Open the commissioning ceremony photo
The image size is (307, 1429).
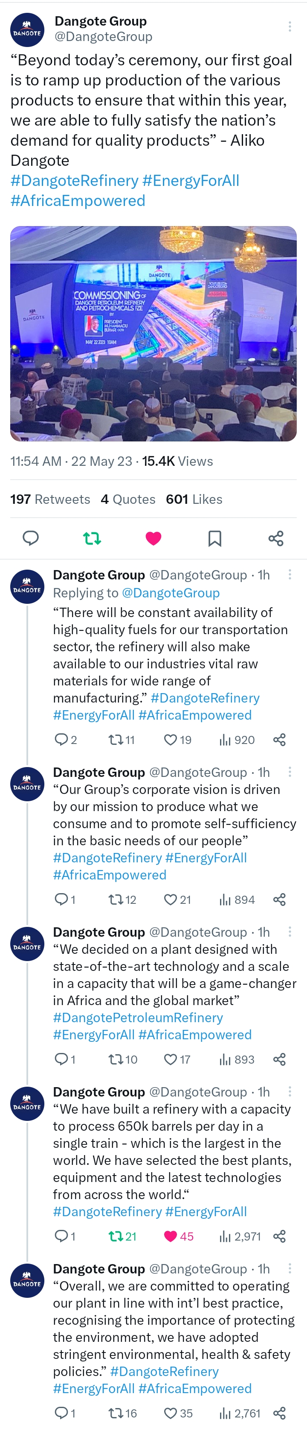(153, 333)
